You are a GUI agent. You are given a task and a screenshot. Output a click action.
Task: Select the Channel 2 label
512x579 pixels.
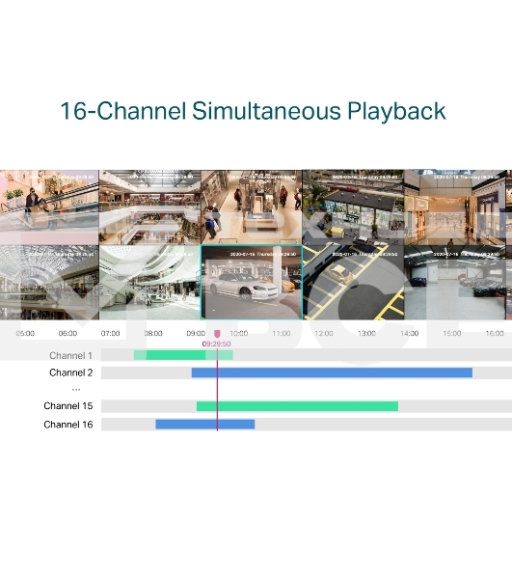click(x=70, y=372)
